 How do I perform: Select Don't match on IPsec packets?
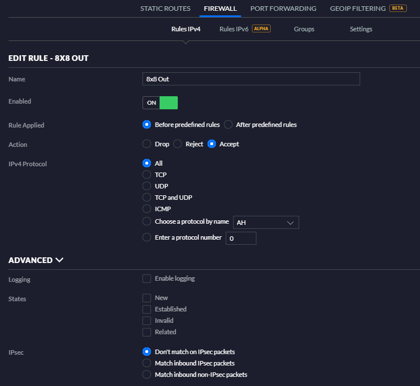pos(146,352)
